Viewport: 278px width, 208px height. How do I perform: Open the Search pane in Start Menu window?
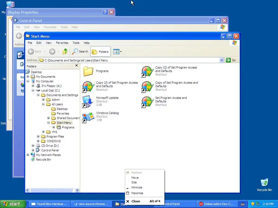click(x=80, y=51)
